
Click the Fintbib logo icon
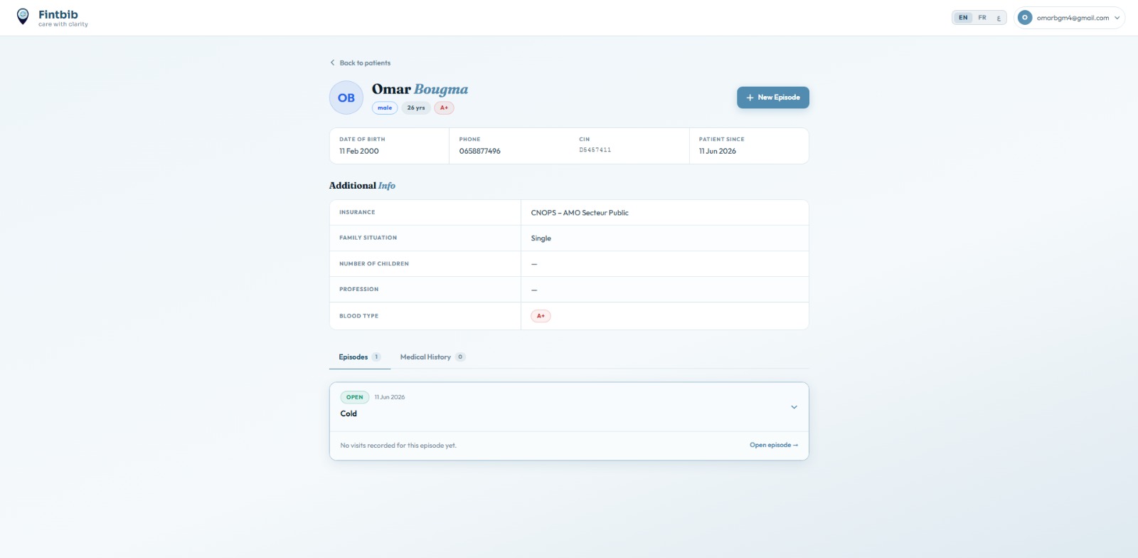tap(23, 17)
